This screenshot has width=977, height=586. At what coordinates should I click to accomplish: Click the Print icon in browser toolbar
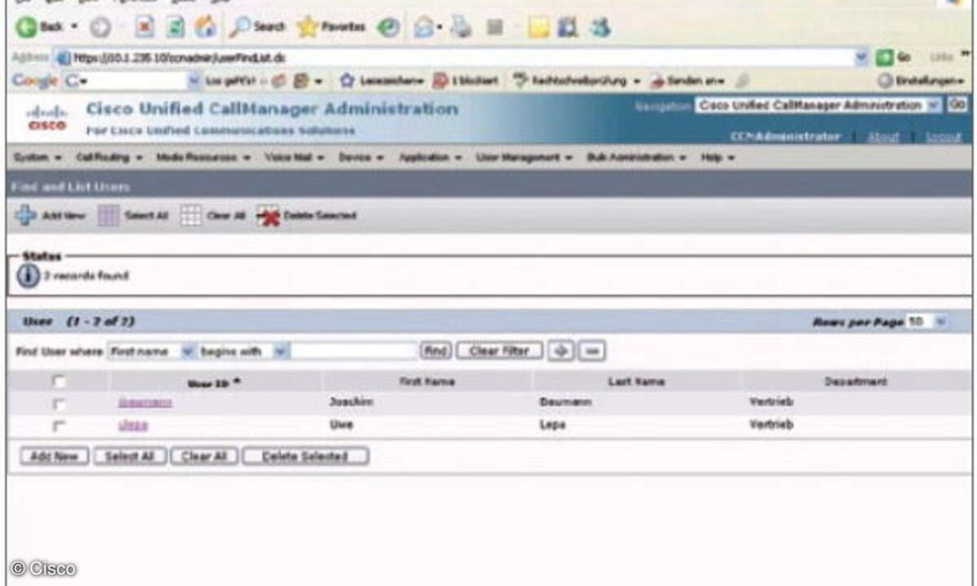pos(462,28)
